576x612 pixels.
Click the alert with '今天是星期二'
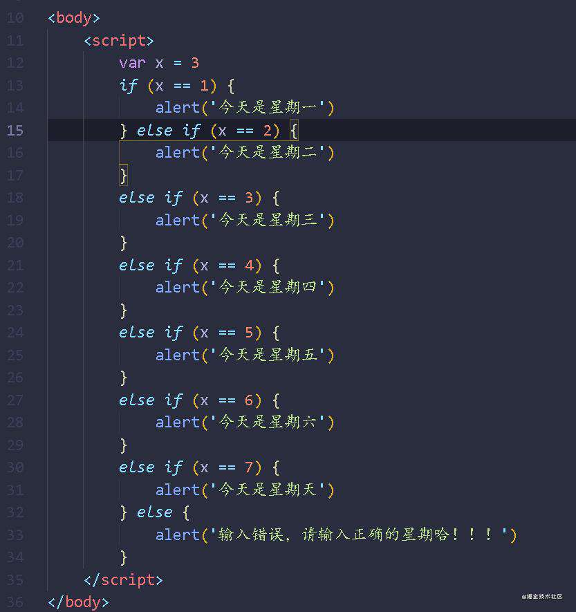[245, 152]
